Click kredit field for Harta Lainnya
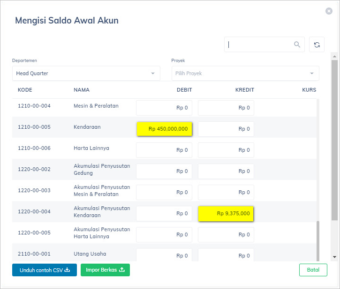Screen dimensions: 340x289 pyautogui.click(x=226, y=150)
